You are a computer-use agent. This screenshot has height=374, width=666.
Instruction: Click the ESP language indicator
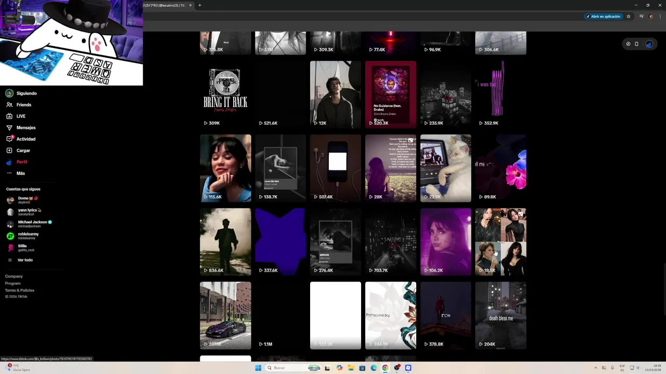pos(622,368)
